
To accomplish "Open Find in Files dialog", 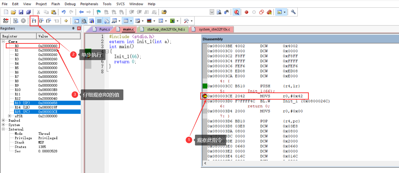I will point(164,12).
